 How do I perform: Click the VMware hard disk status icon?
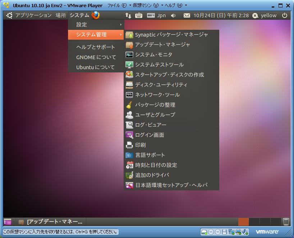[204, 232]
